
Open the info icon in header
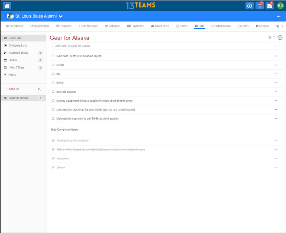249,6
